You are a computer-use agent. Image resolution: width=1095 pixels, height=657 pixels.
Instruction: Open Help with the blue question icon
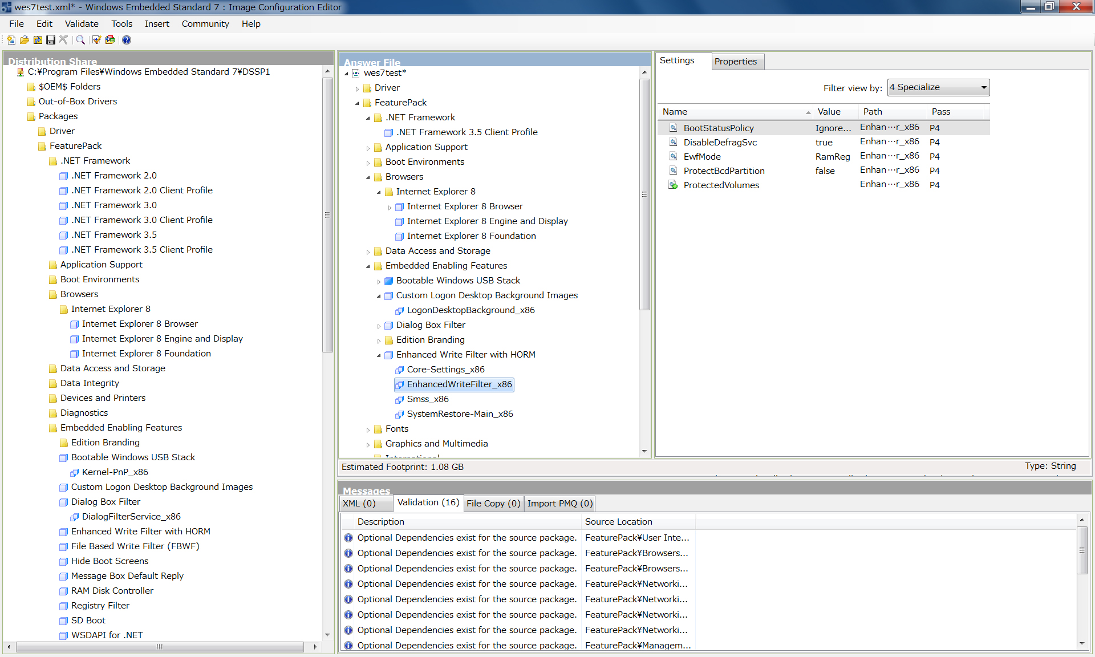127,40
